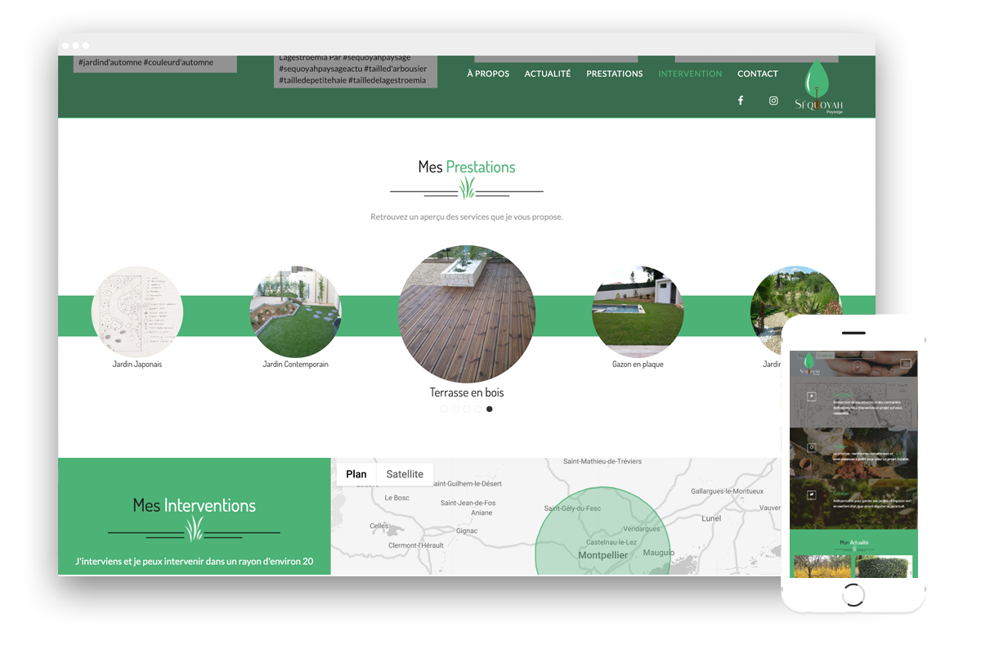Open the Facebook icon in the header

click(x=741, y=101)
